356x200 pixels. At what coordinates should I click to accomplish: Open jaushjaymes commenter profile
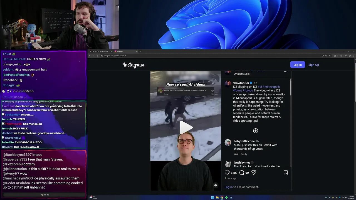[x=242, y=162]
